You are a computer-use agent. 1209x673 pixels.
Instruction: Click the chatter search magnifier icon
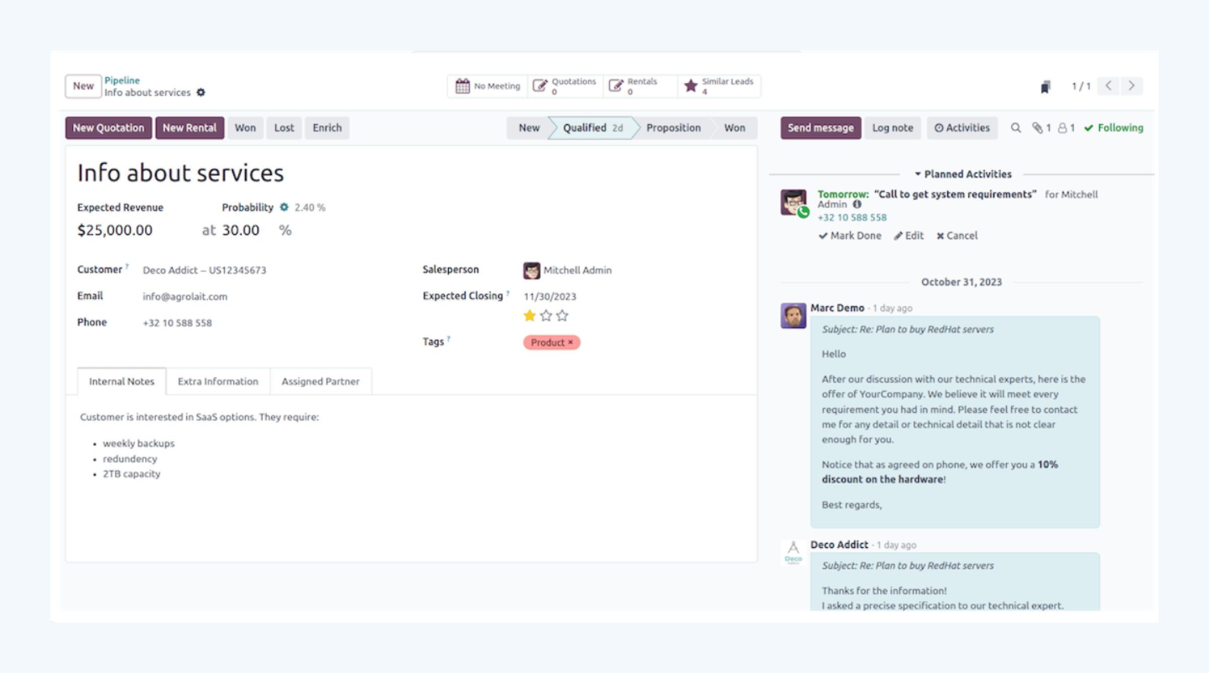pyautogui.click(x=1016, y=128)
